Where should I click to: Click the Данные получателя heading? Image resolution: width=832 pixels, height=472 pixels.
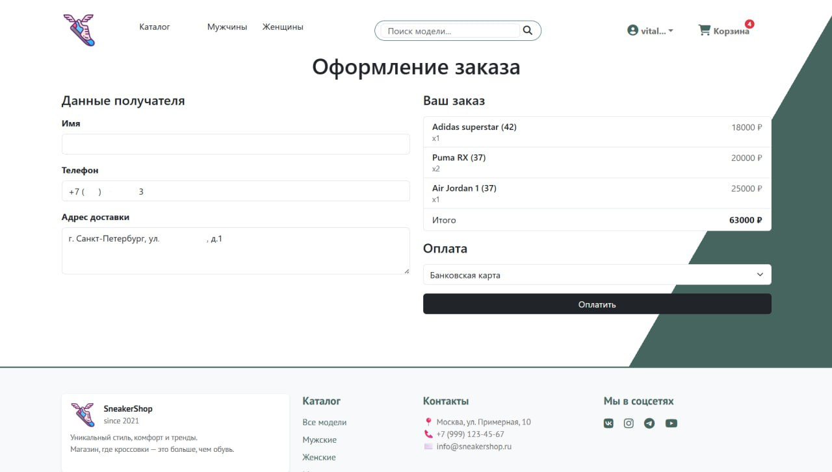(123, 101)
